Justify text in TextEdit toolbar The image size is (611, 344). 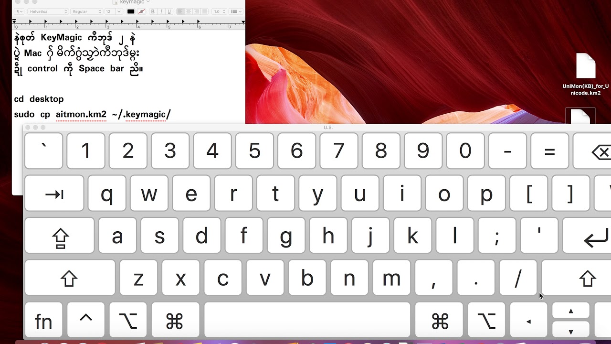click(x=204, y=11)
